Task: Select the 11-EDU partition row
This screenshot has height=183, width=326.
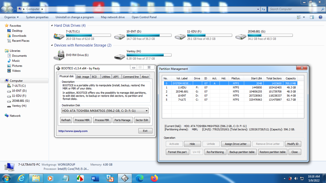Action: pos(230,87)
